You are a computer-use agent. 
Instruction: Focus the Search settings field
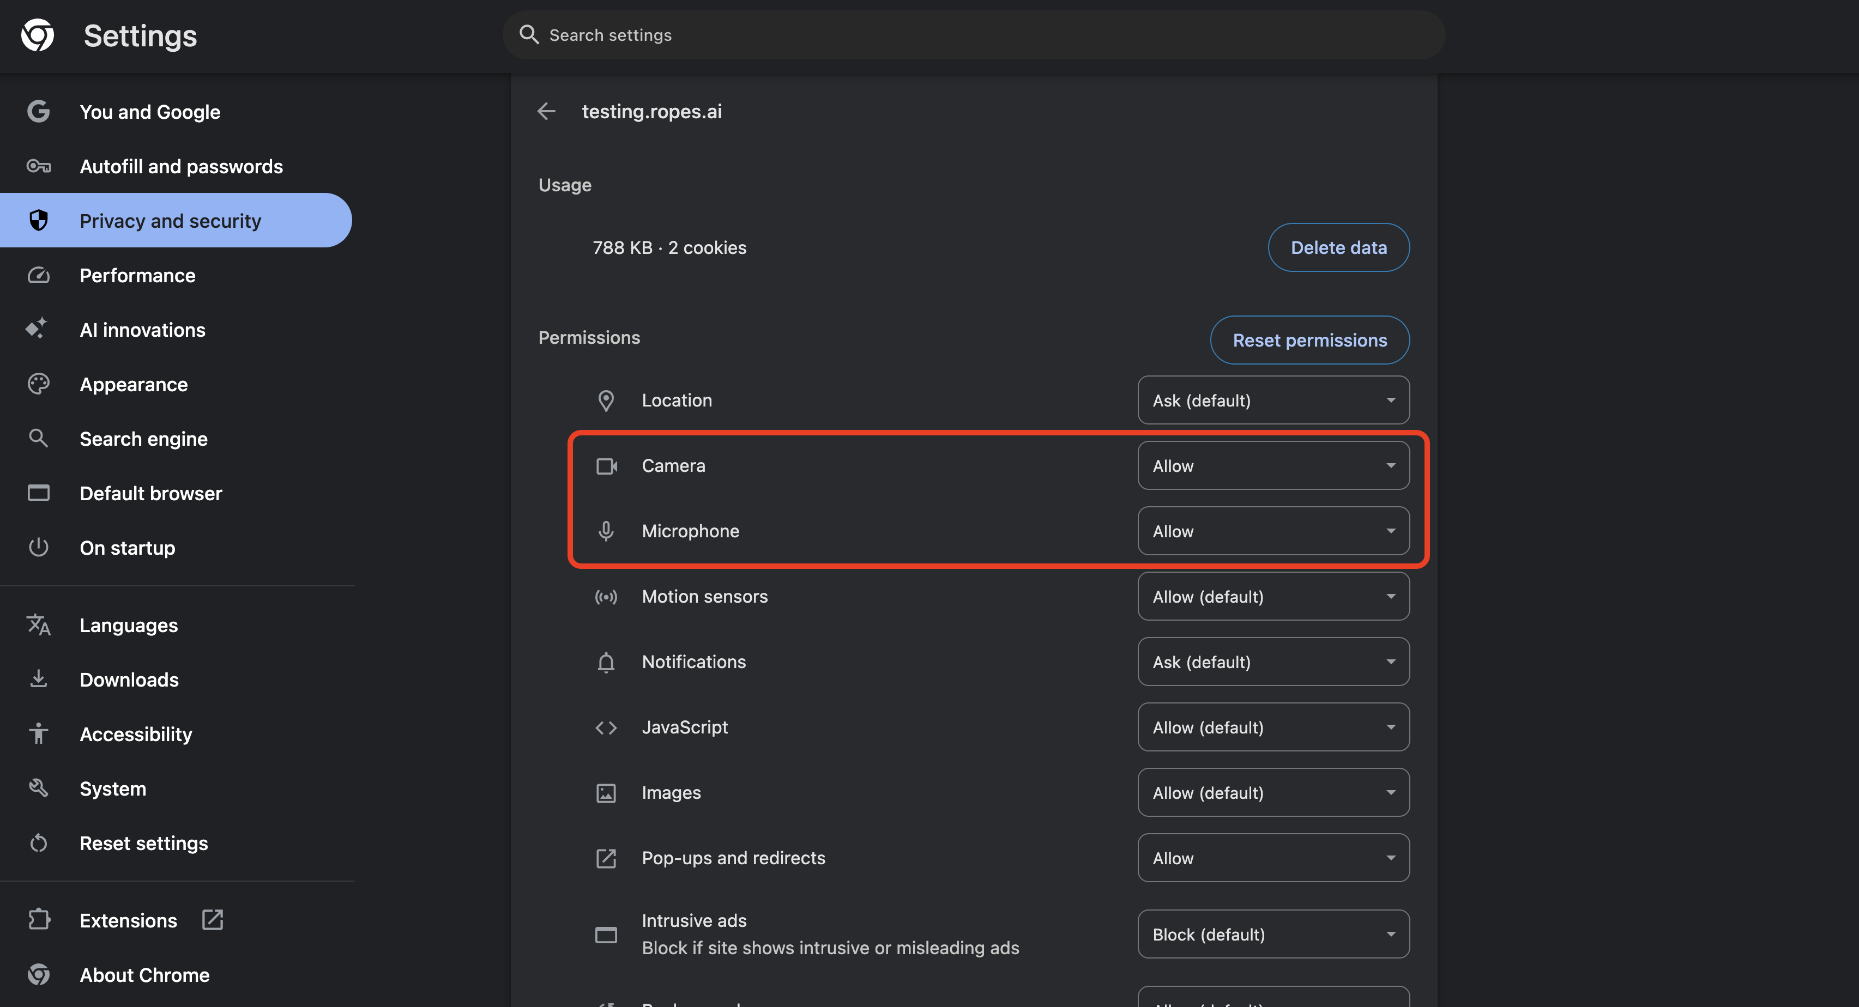pyautogui.click(x=974, y=35)
